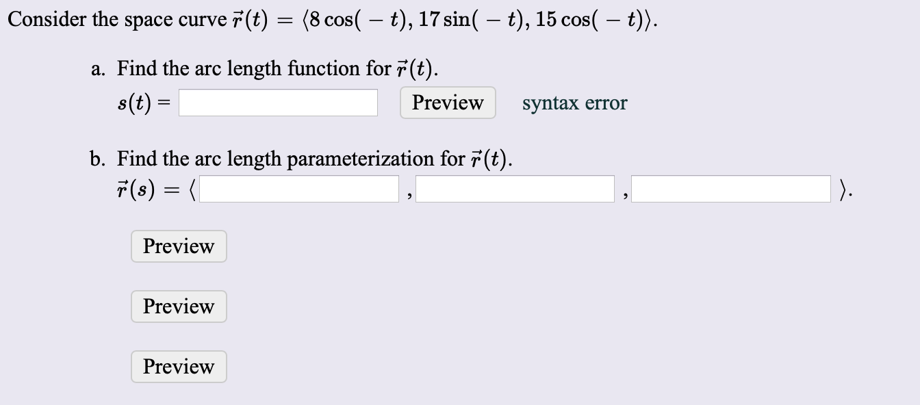Click the empty x-component box for part b
Image resolution: width=920 pixels, height=405 pixels.
298,190
